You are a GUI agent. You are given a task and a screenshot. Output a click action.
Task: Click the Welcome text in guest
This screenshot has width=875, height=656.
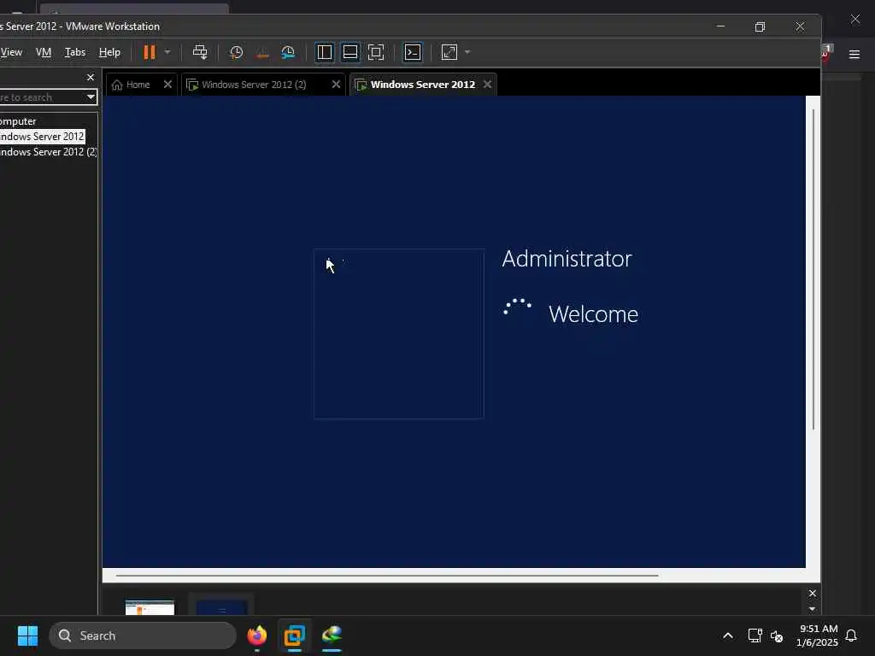[593, 314]
